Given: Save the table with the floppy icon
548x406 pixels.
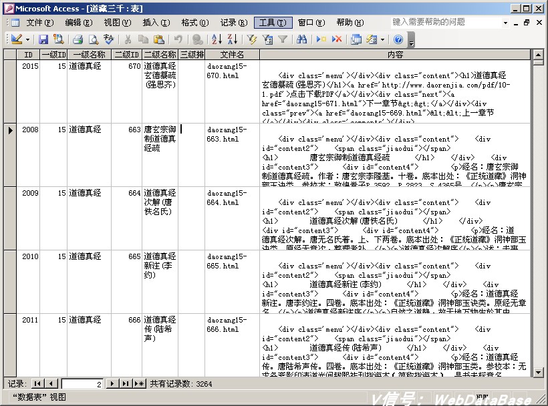Looking at the screenshot, I should coord(43,39).
